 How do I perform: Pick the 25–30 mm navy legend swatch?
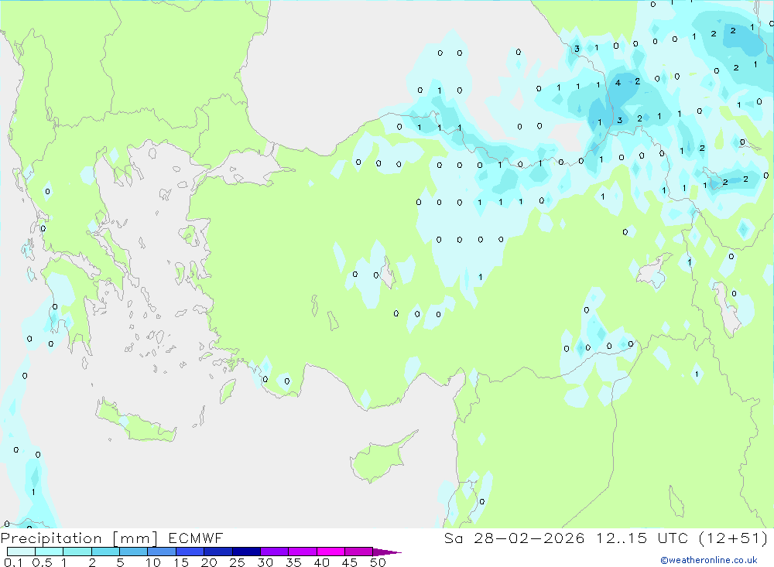246,552
